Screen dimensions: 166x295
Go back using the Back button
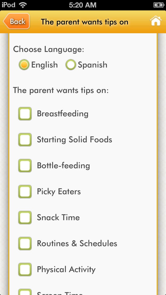(16, 22)
